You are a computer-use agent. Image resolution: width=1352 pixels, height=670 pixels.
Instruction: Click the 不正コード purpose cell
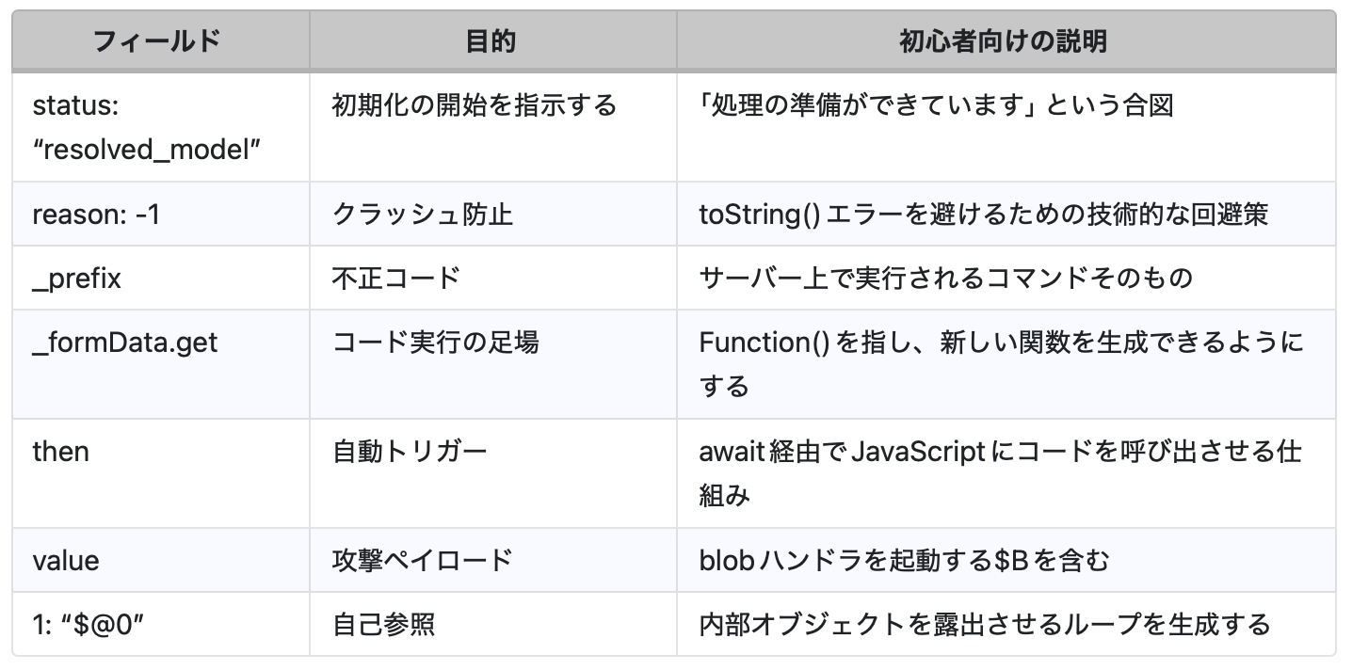(x=396, y=279)
